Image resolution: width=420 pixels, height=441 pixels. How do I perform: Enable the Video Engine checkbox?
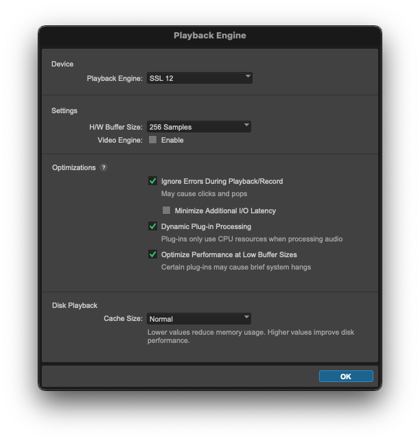click(152, 140)
